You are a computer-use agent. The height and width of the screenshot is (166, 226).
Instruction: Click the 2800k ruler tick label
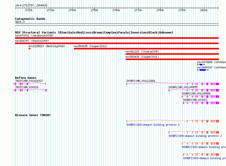(x=204, y=10)
